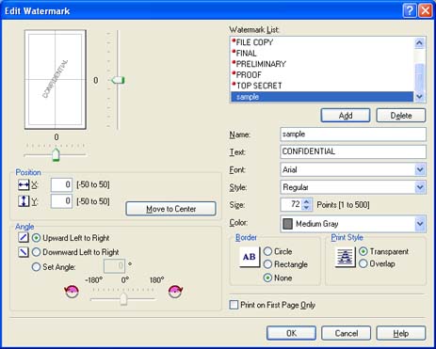Screen dimensions: 436x349
Task: Click the Print Style preview icon
Action: 345,257
